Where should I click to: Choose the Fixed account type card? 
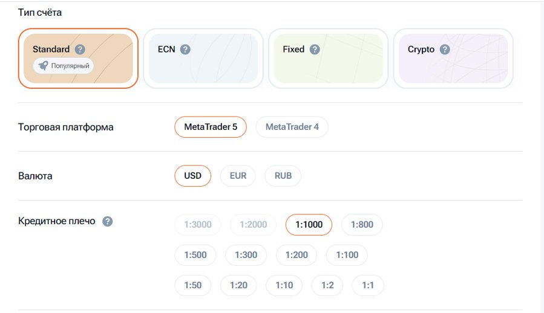pos(328,58)
